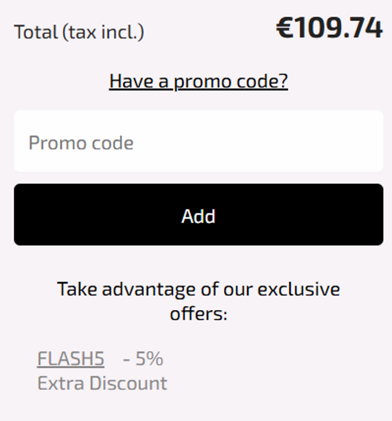Place cursor in the Promo code text box

coord(198,141)
